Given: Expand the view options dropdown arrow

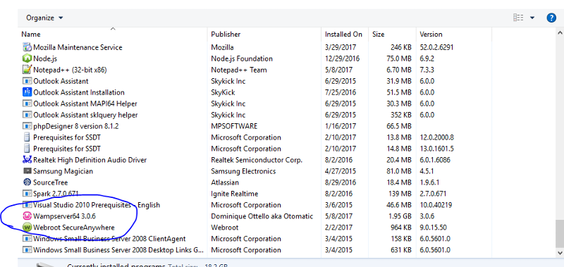Looking at the screenshot, I should 532,18.
